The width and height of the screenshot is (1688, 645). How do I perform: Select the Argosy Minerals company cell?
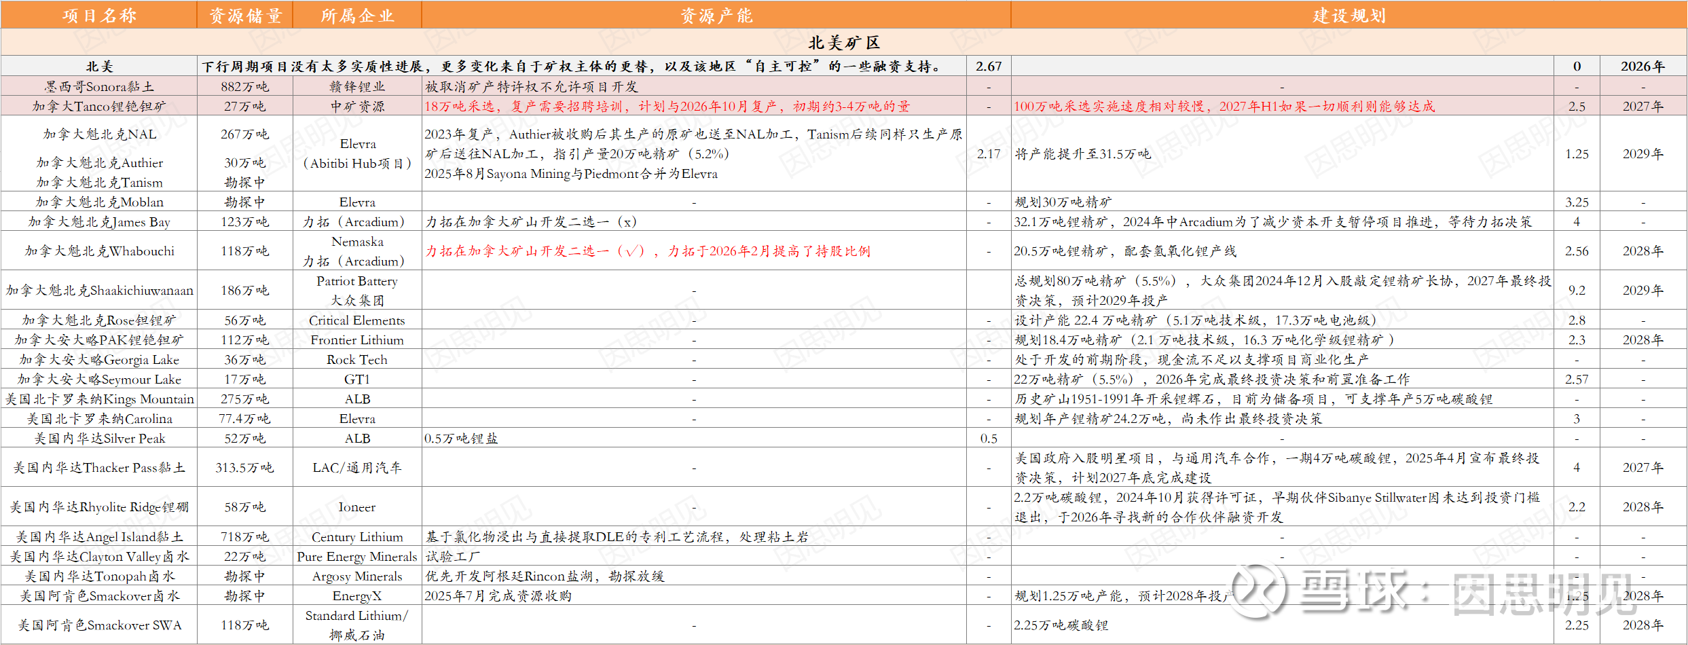tap(357, 576)
